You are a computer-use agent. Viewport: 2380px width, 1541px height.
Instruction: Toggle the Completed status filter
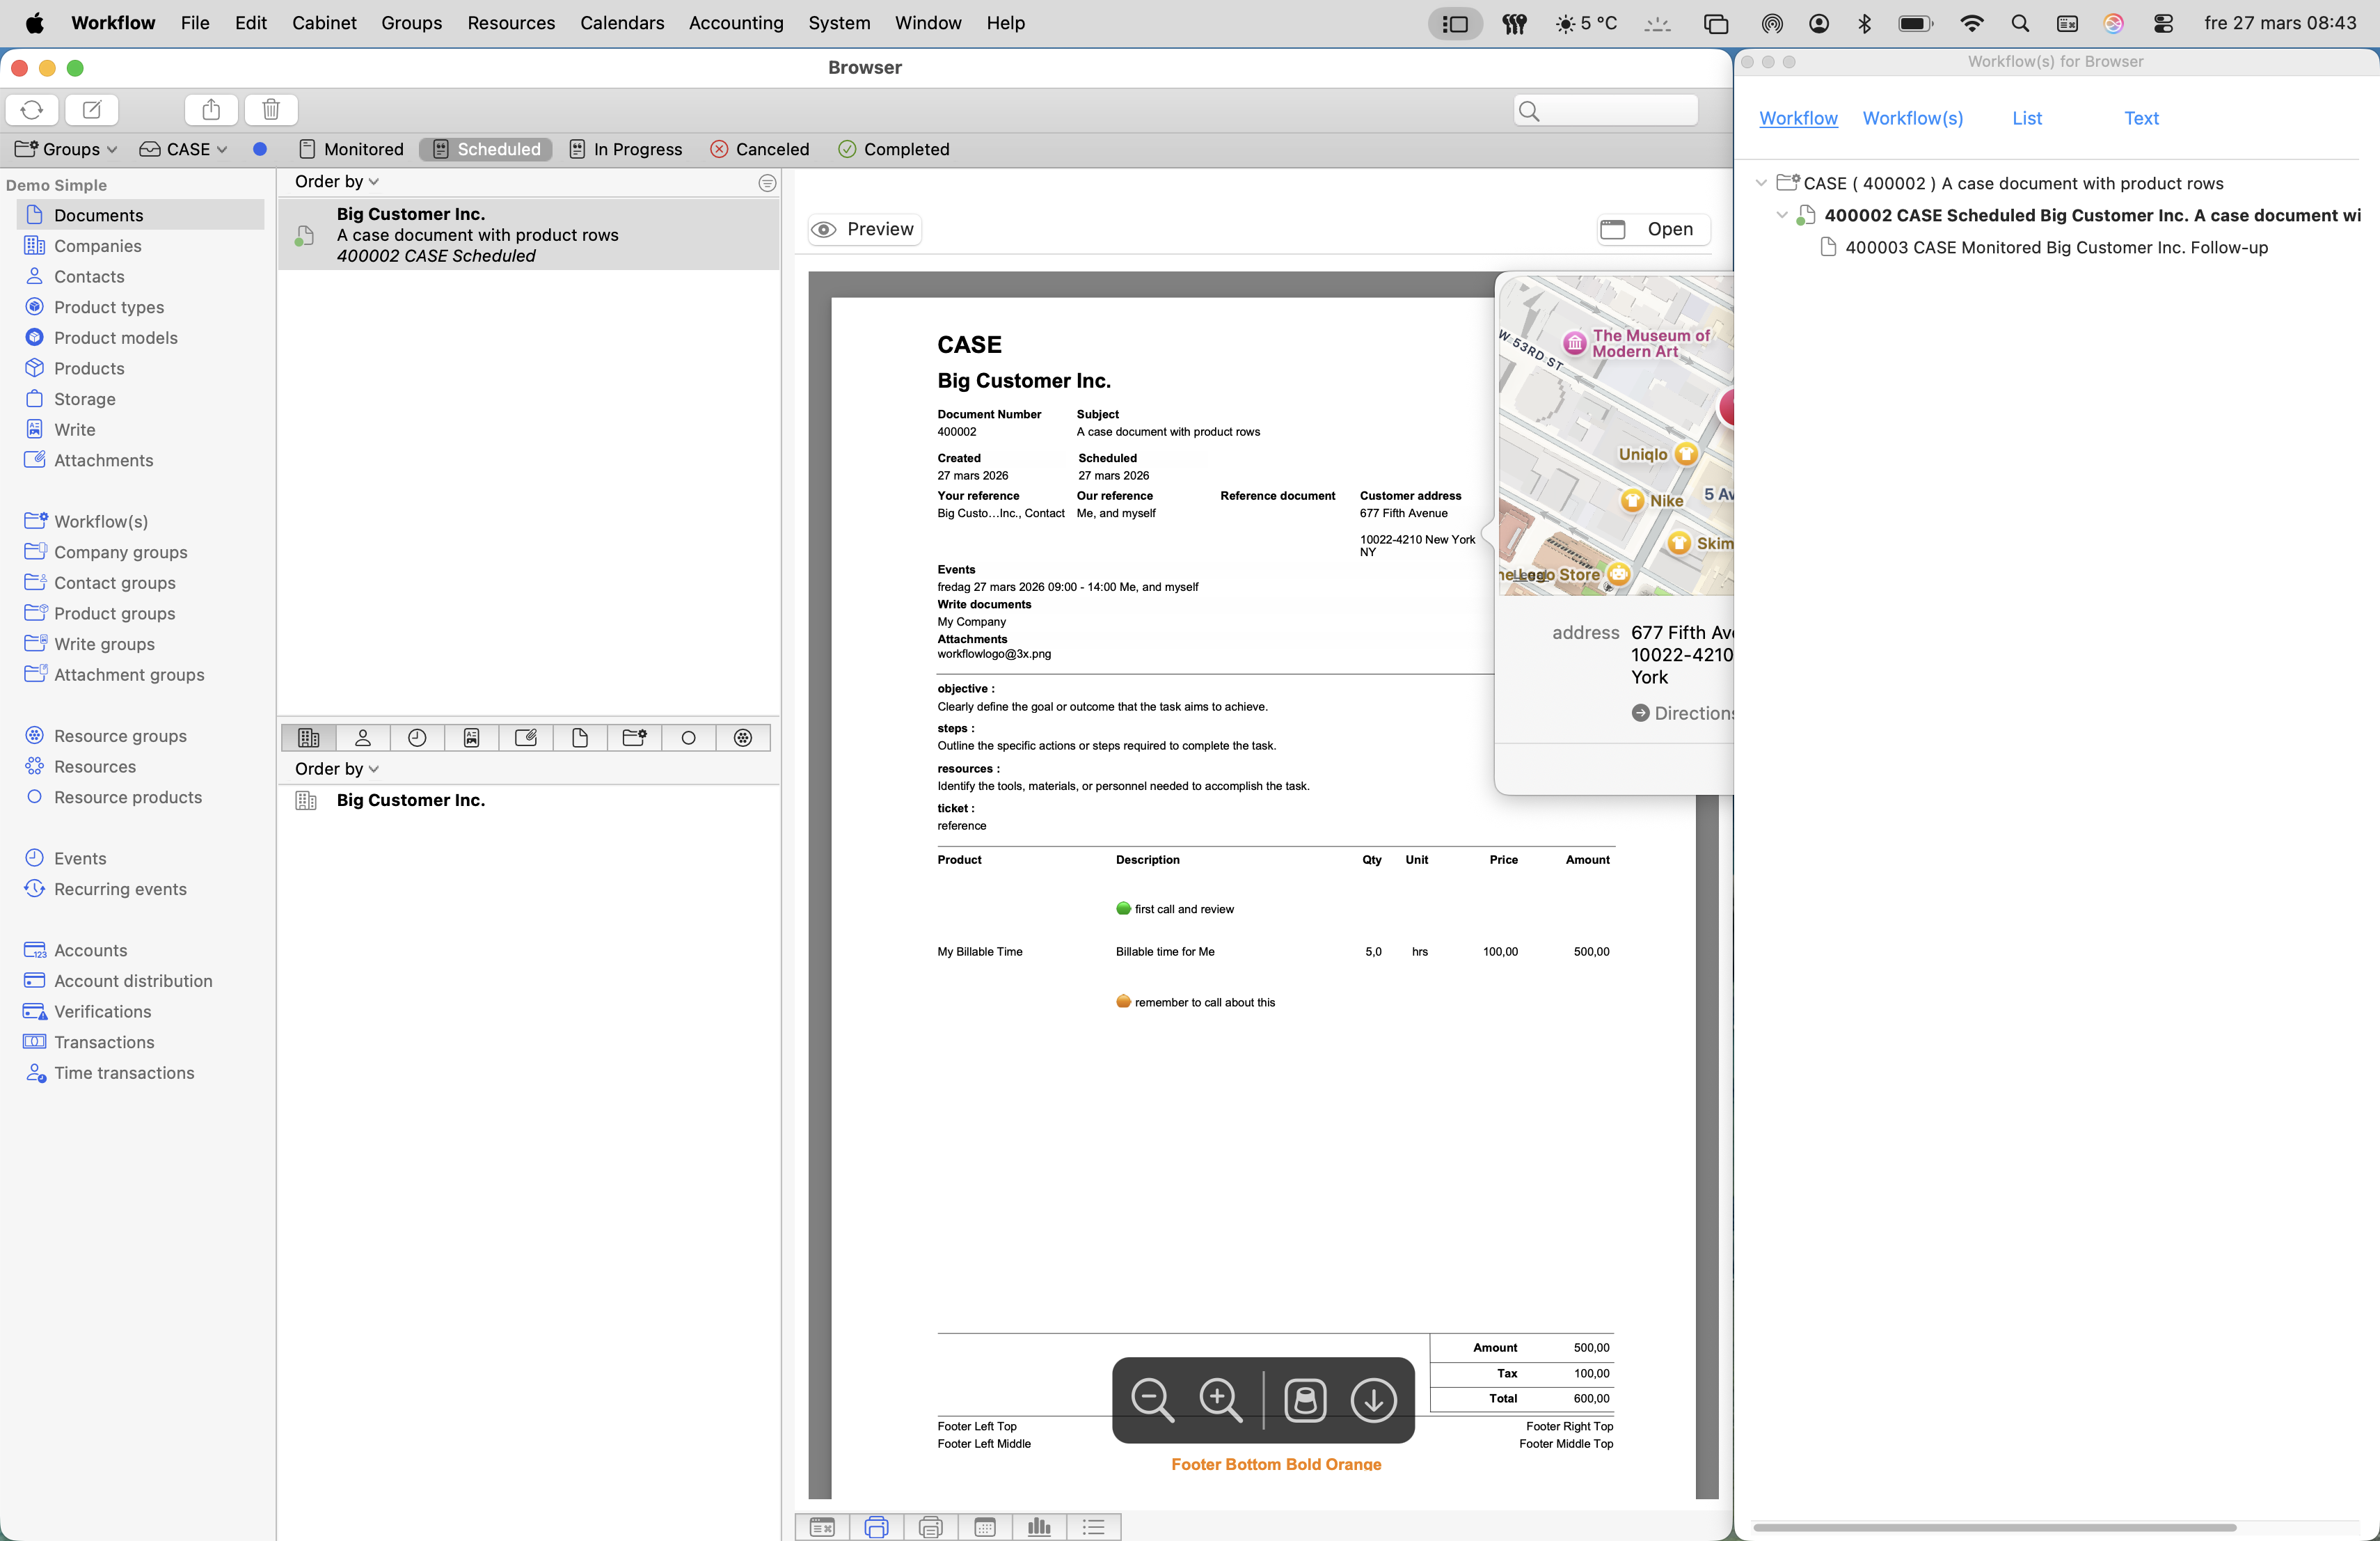(x=893, y=149)
